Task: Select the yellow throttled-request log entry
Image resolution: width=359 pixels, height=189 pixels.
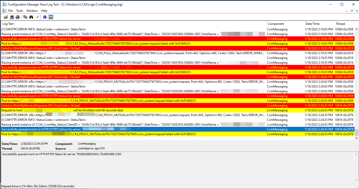Action: pyautogui.click(x=76, y=110)
